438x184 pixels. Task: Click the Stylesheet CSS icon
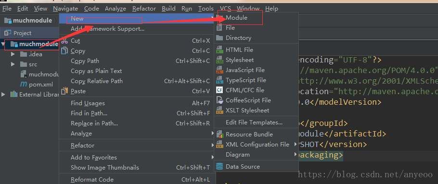220,60
